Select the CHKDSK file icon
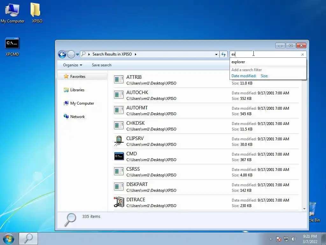Image resolution: width=326 pixels, height=245 pixels. point(119,126)
